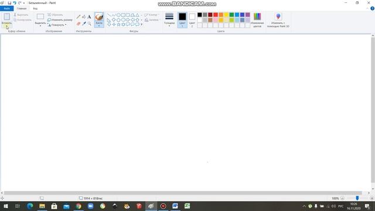Select the Pentagon shape

point(118,20)
